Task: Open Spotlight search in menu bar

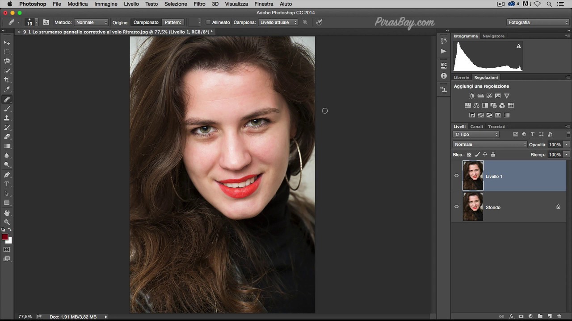Action: point(549,4)
